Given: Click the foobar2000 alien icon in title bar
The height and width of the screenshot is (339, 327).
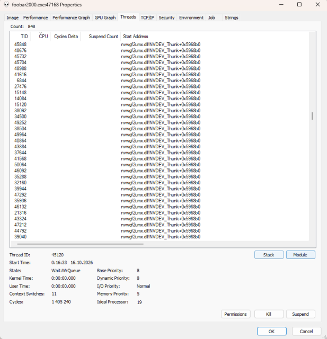Looking at the screenshot, I should click(6, 5).
